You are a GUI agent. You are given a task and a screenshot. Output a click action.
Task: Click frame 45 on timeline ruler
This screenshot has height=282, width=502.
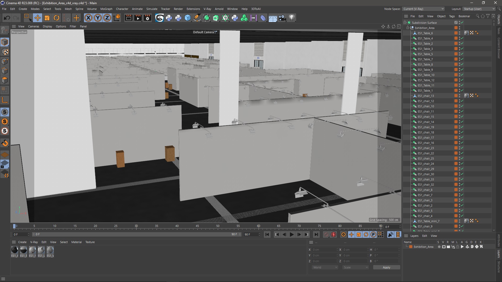pyautogui.click(x=197, y=226)
